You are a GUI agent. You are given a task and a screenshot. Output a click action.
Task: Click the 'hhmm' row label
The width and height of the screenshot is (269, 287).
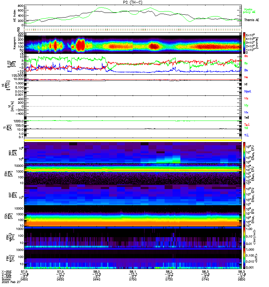(x=6, y=279)
